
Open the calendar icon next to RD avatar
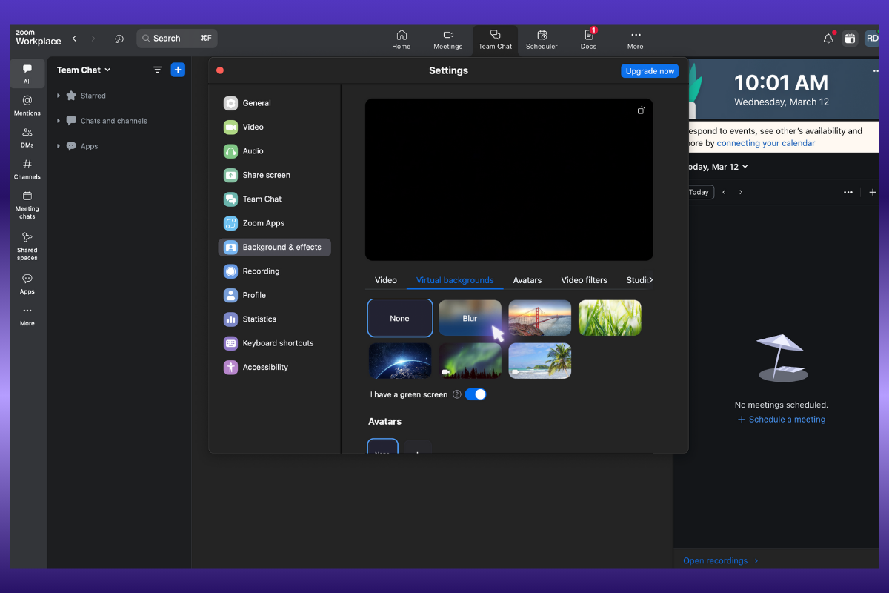point(850,39)
